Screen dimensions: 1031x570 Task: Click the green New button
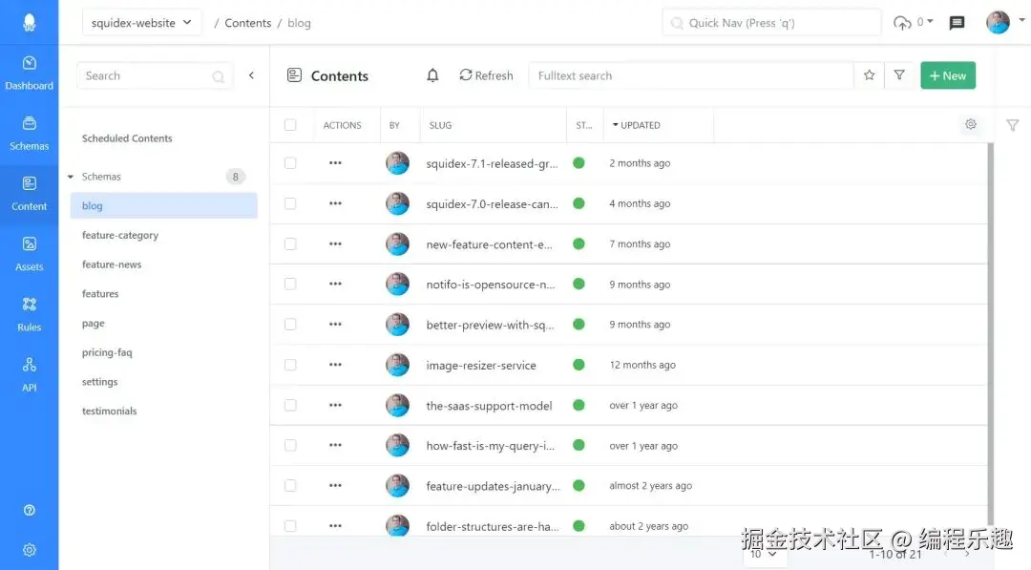[948, 75]
